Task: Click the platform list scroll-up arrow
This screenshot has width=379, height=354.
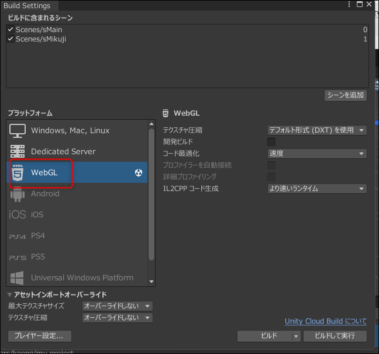Action: point(151,124)
